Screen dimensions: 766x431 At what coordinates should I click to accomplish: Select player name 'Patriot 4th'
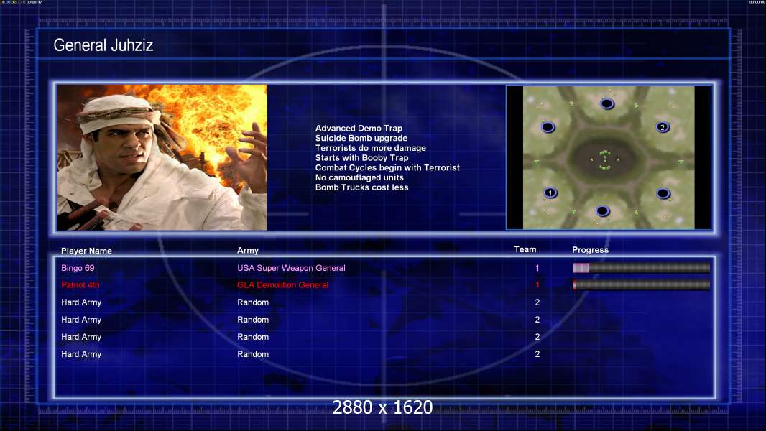click(80, 285)
